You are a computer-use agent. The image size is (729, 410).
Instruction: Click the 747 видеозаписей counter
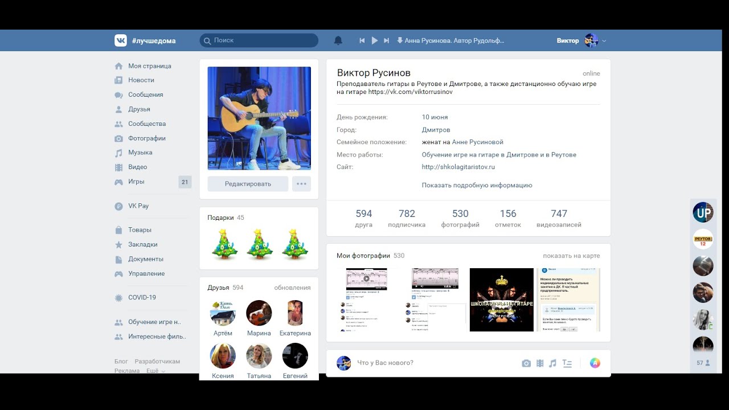559,218
